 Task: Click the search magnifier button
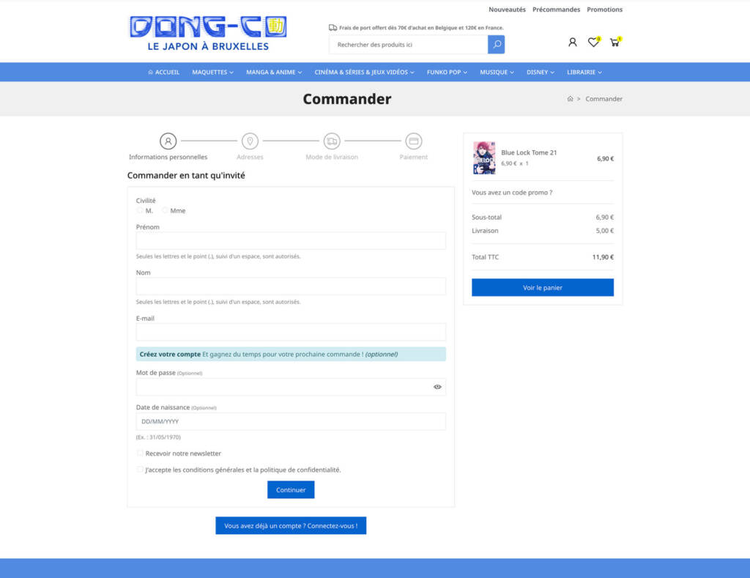click(496, 45)
